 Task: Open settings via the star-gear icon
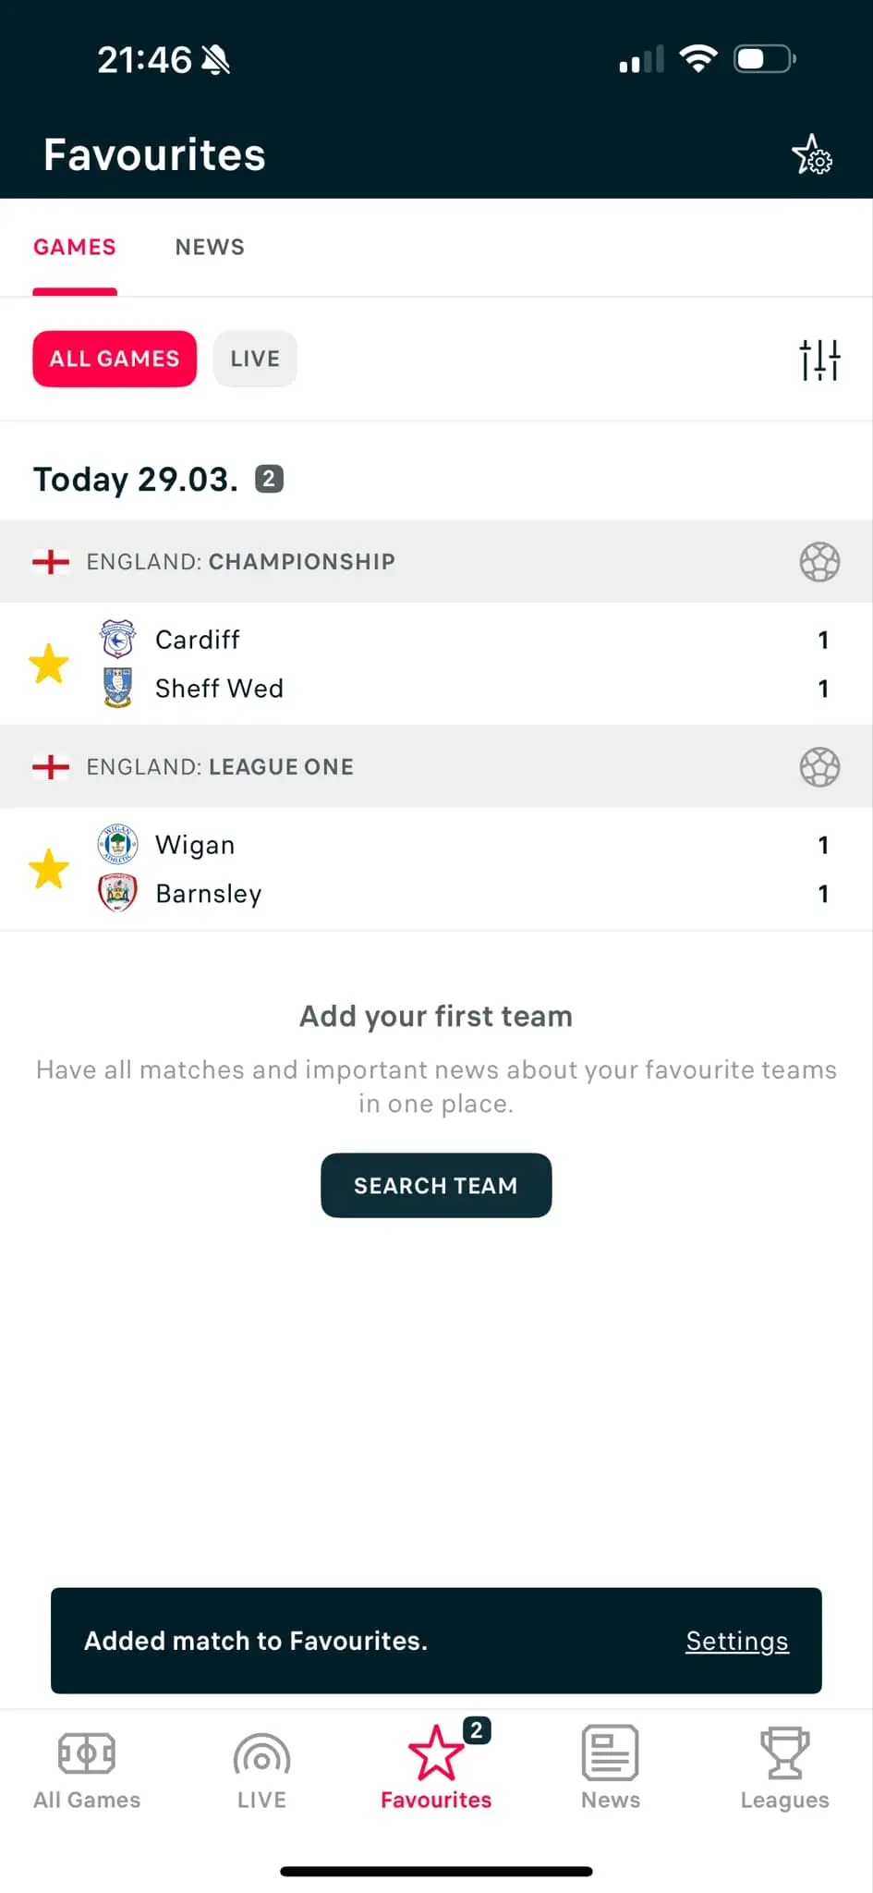click(811, 155)
